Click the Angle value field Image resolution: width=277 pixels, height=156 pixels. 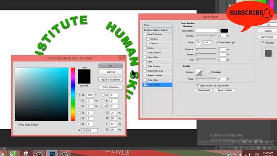[207, 42]
